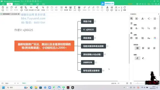This screenshot has width=160, height=90.
Task: Select the 项目准备 topic node
Action: click(87, 38)
